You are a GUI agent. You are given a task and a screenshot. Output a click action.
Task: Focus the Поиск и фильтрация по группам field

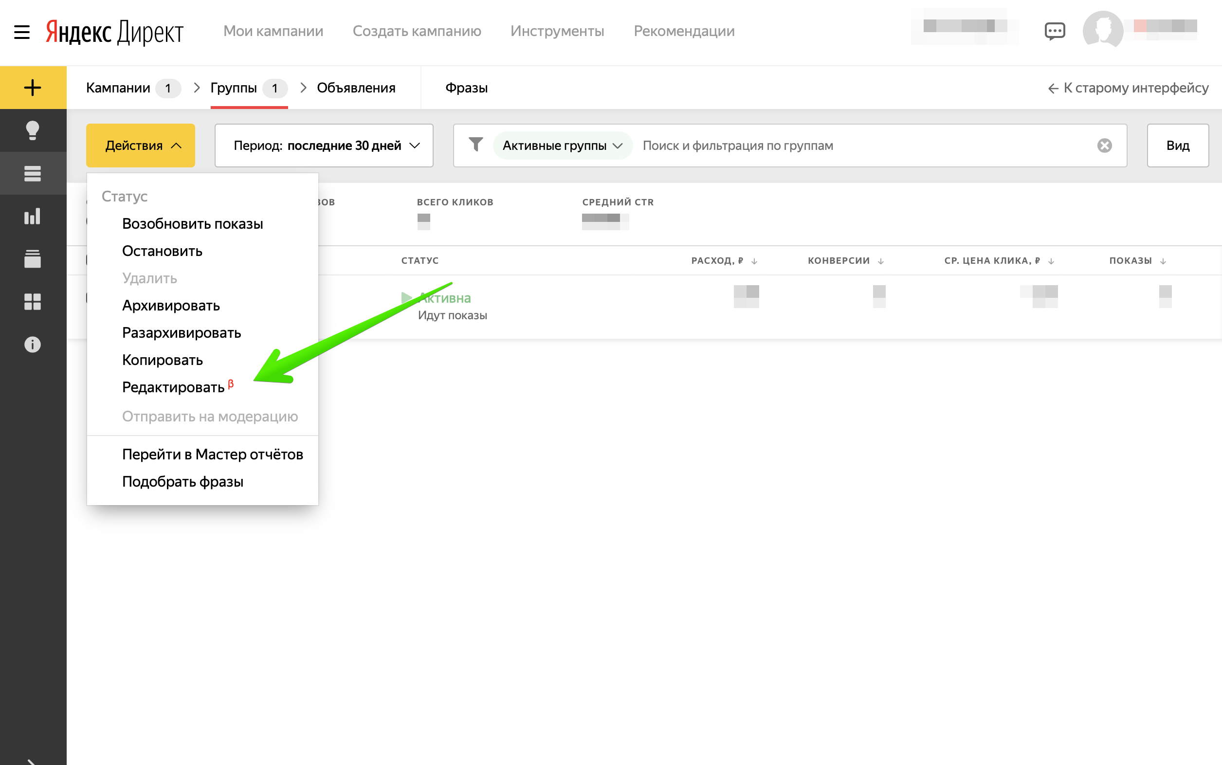click(x=860, y=146)
